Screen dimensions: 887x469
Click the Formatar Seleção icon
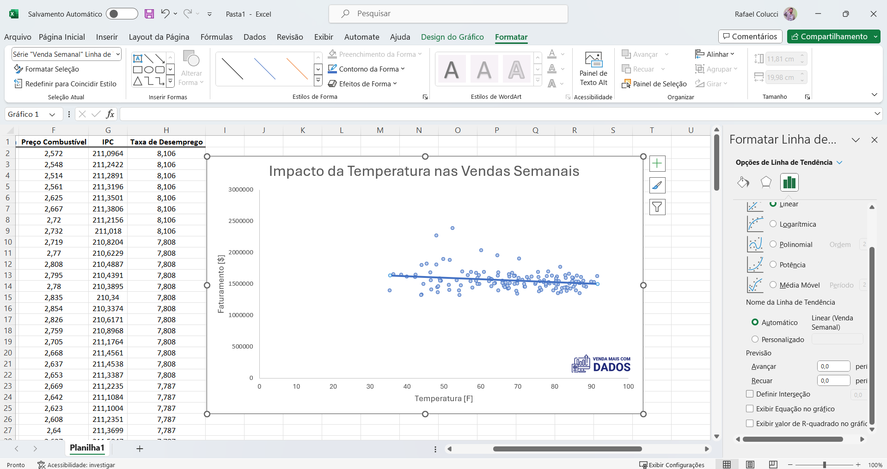pos(18,69)
